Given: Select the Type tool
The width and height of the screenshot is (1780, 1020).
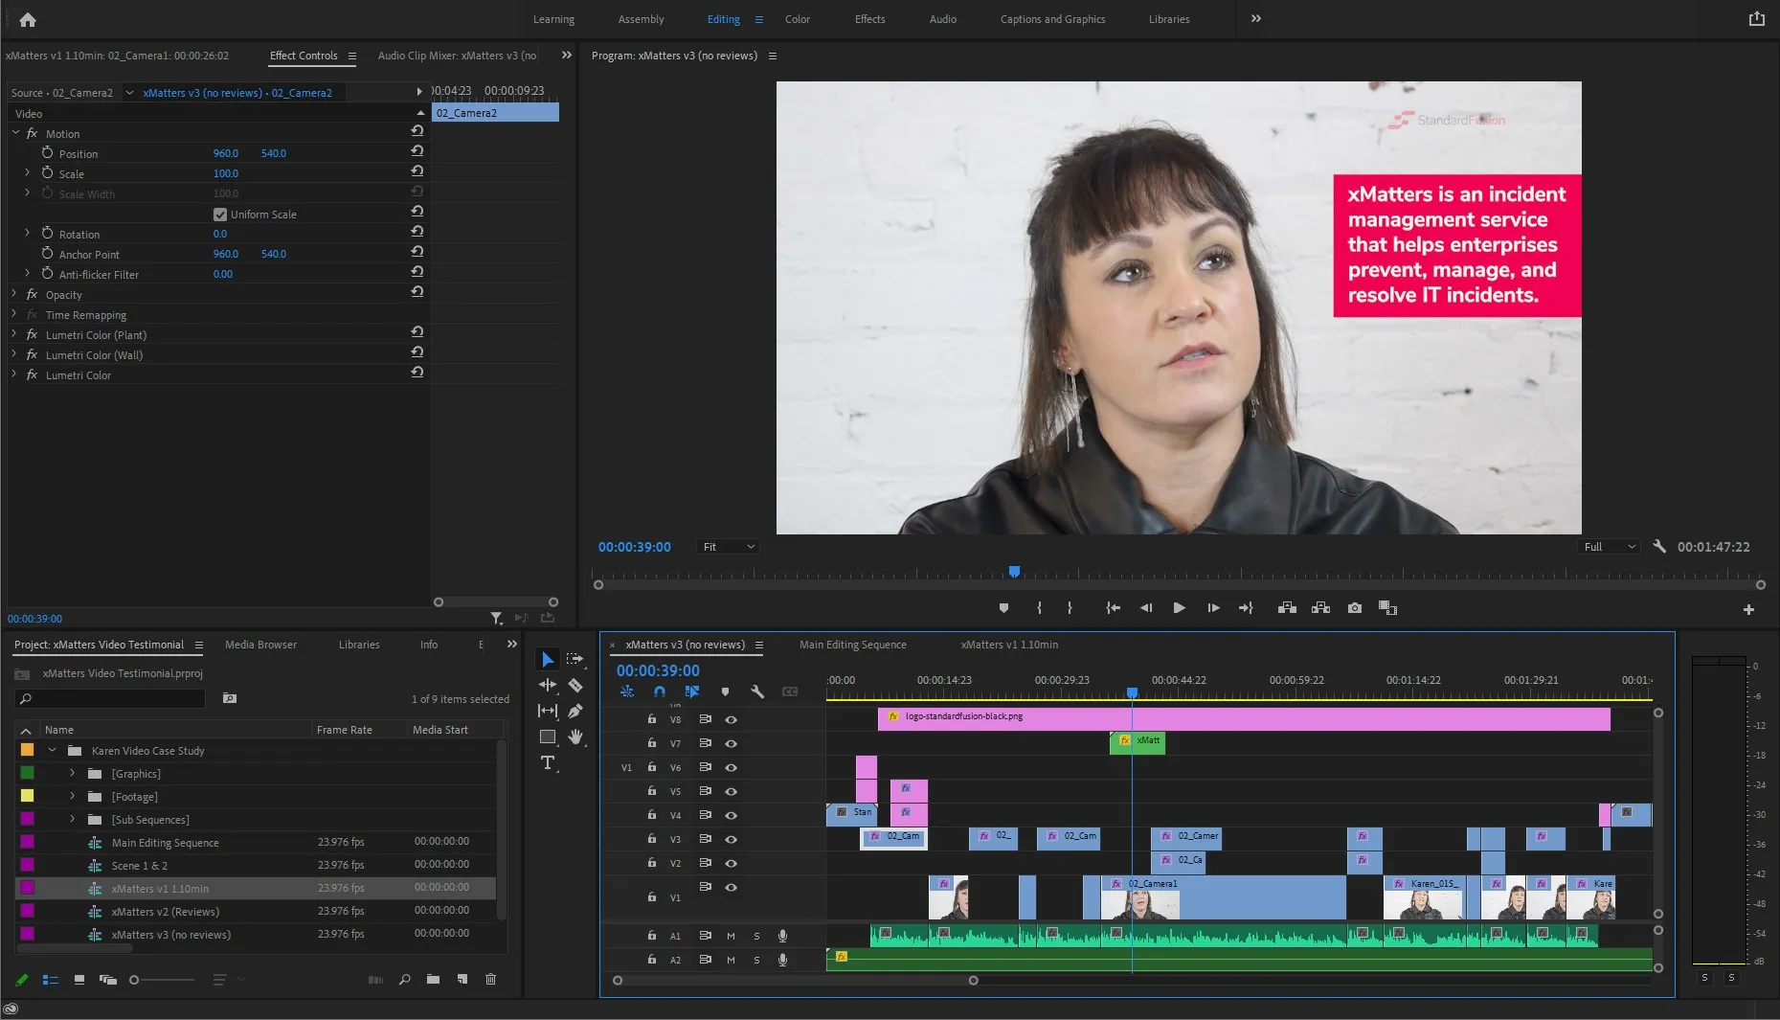Looking at the screenshot, I should [548, 762].
